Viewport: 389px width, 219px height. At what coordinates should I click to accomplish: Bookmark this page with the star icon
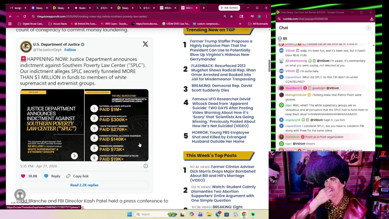232,16
